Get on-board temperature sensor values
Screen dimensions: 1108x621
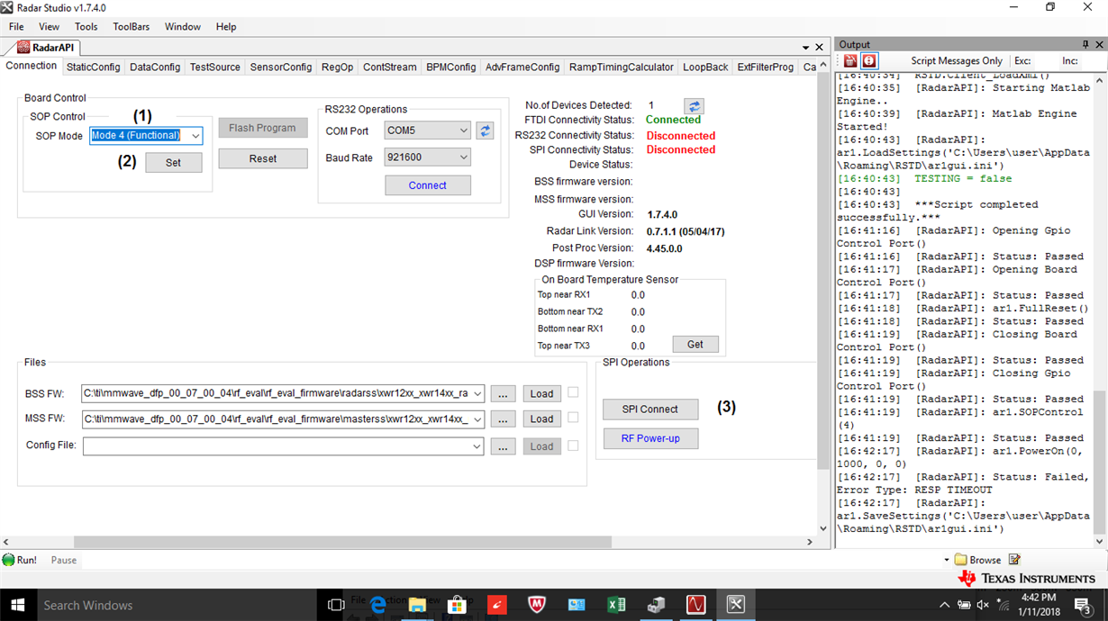click(695, 344)
